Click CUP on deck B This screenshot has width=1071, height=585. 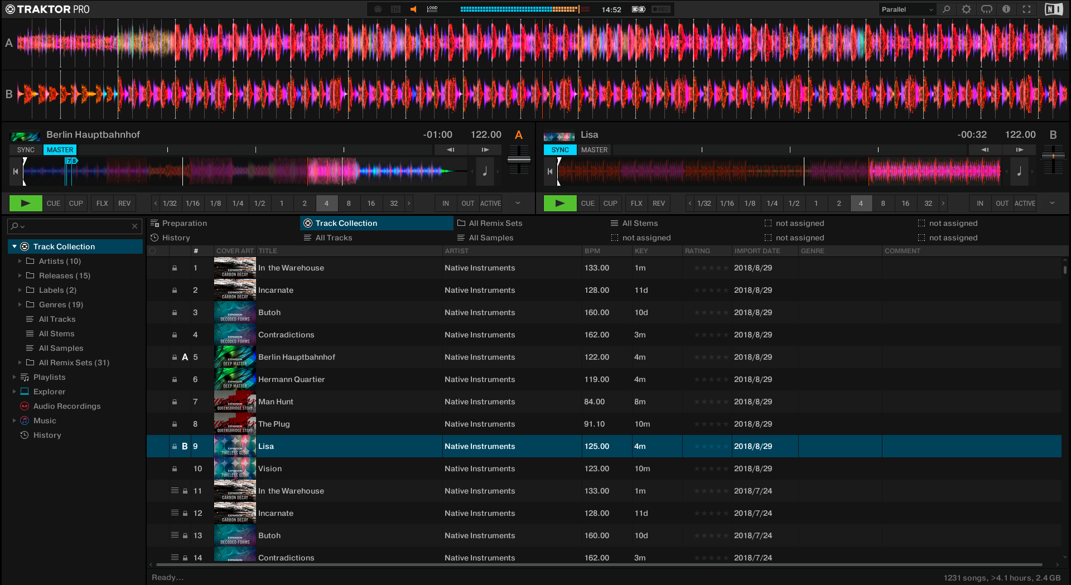coord(610,204)
